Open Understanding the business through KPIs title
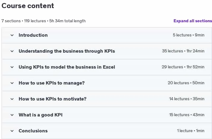 pyautogui.click(x=67, y=51)
